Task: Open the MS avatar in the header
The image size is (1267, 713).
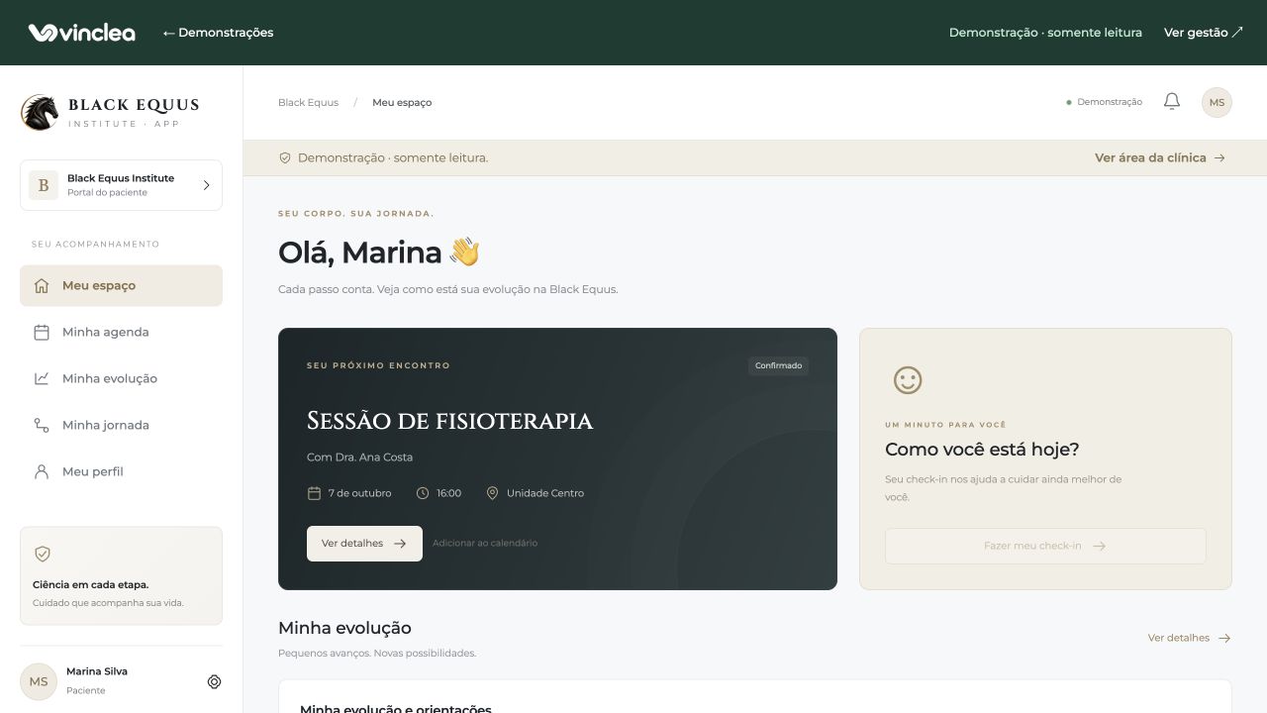Action: point(1217,102)
